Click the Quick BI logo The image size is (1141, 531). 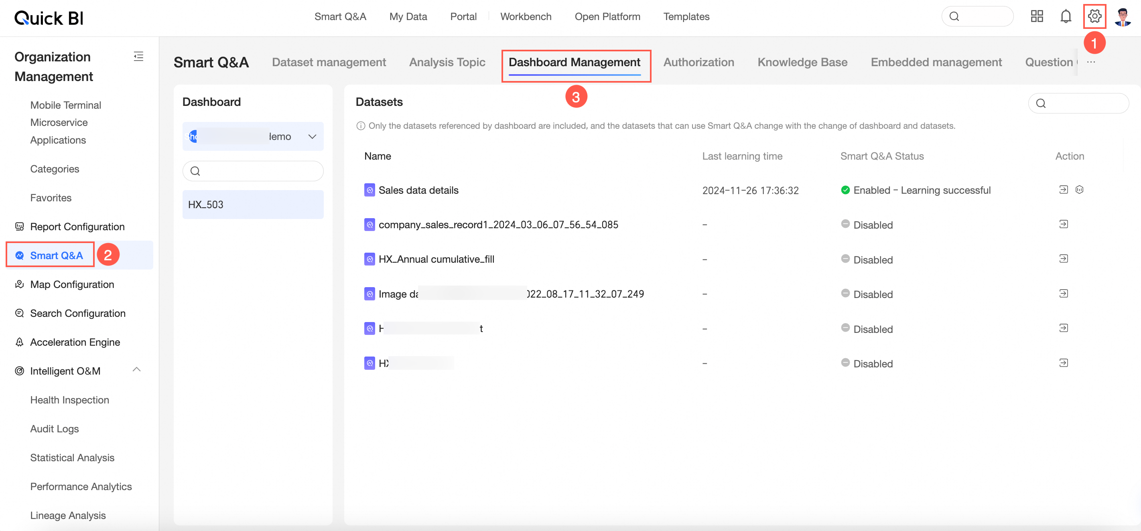click(49, 18)
